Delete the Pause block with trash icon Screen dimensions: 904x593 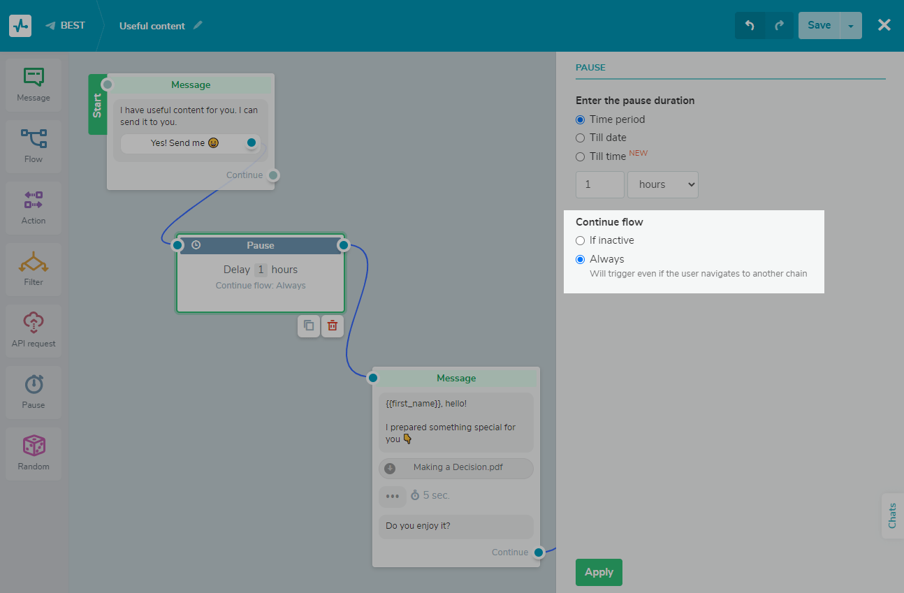point(333,325)
